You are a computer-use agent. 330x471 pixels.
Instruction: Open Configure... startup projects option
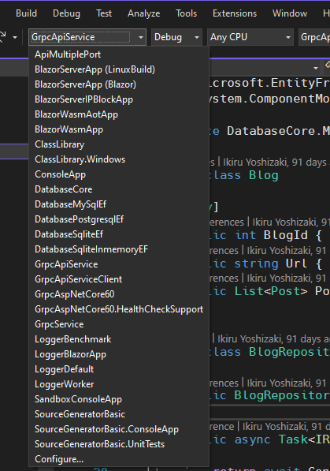119,459
